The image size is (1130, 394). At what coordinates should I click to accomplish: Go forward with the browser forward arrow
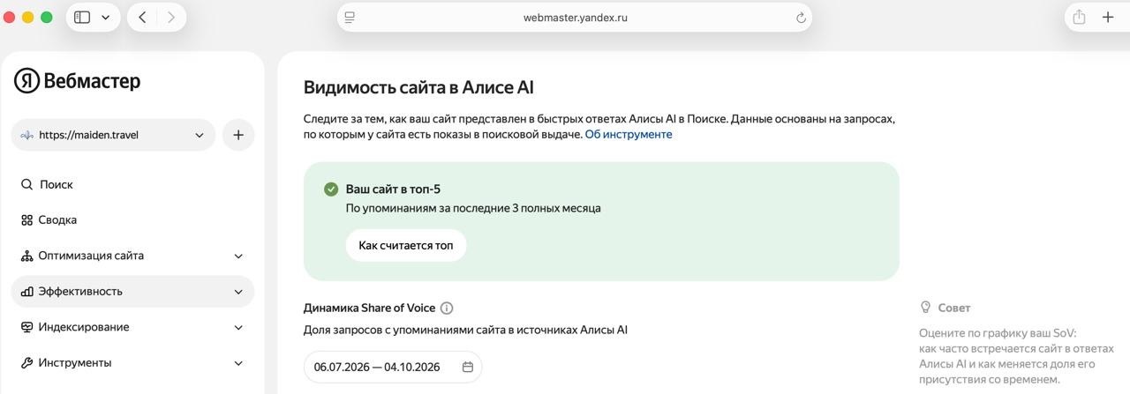(x=171, y=18)
